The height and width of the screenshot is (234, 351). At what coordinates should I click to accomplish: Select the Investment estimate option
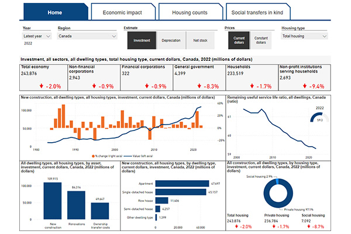tap(141, 40)
